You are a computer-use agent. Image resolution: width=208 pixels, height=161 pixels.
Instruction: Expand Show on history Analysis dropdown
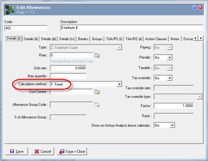[x=172, y=125]
